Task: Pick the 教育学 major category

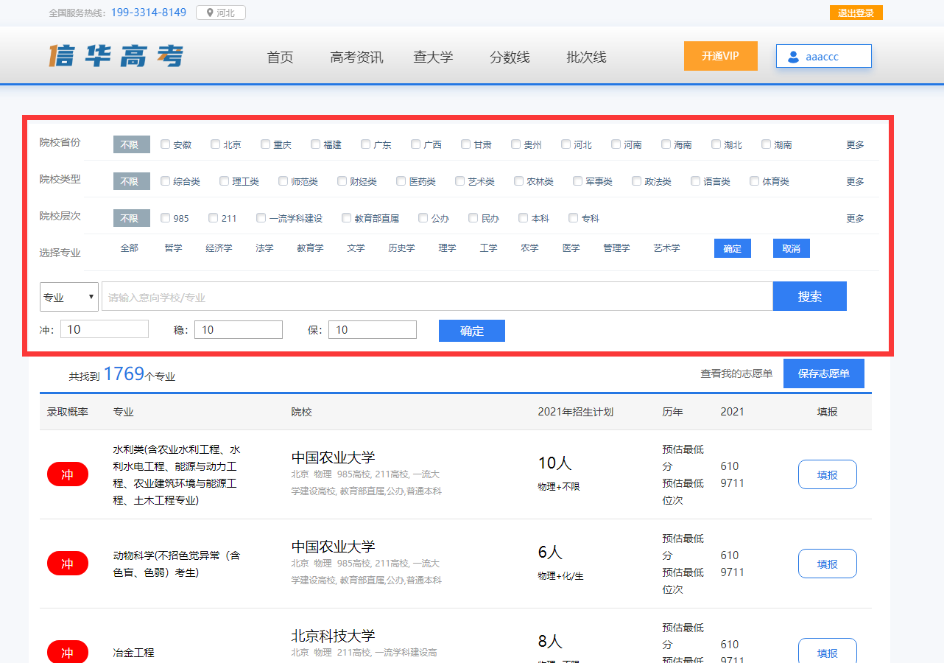Action: click(310, 248)
